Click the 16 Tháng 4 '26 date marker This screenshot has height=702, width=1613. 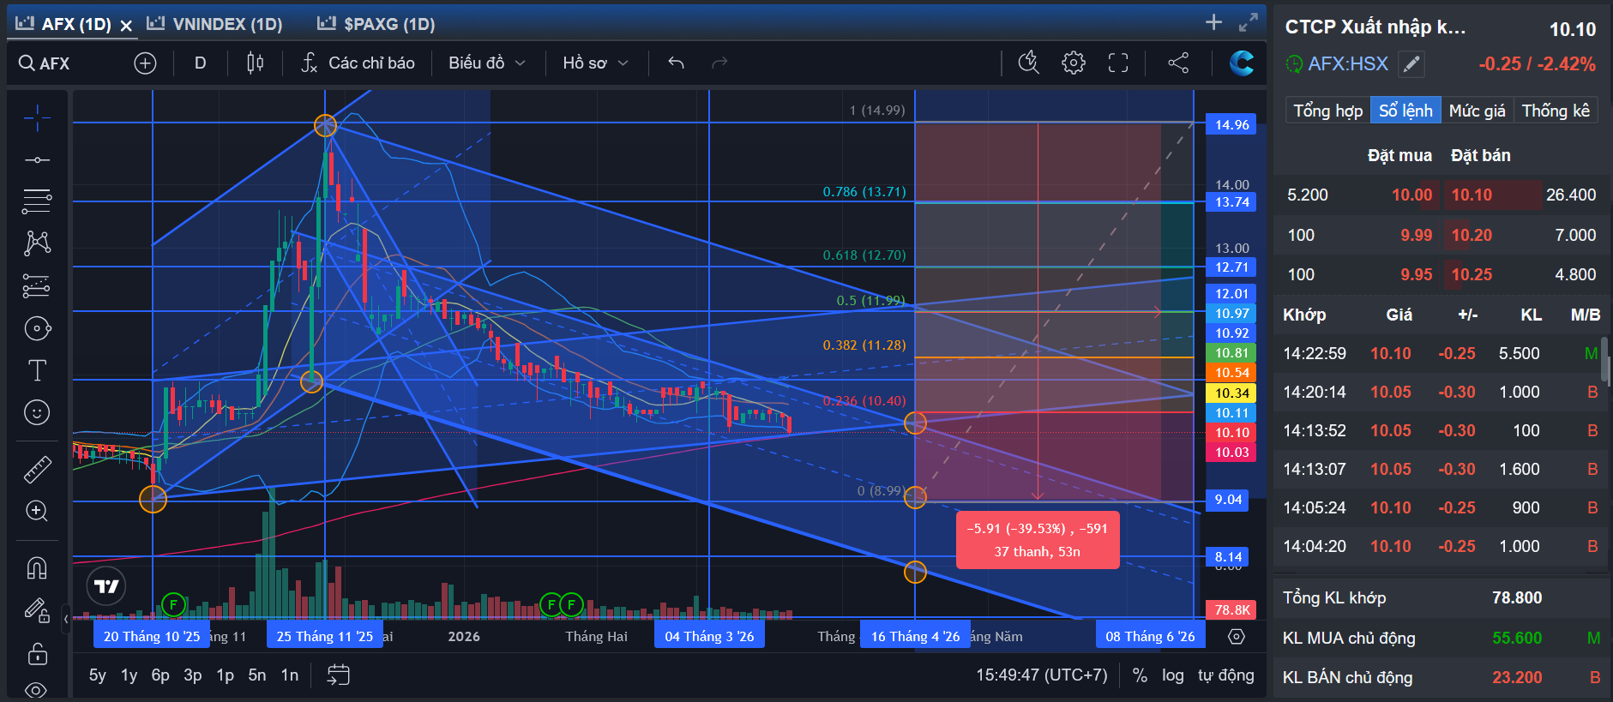coord(915,636)
